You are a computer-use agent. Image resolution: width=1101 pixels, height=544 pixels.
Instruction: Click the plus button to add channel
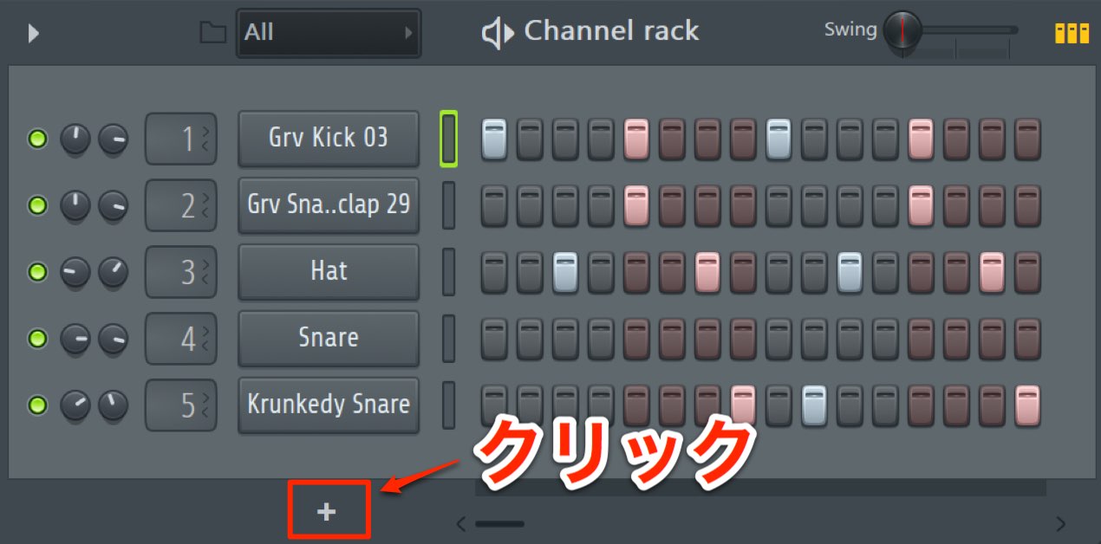point(327,512)
